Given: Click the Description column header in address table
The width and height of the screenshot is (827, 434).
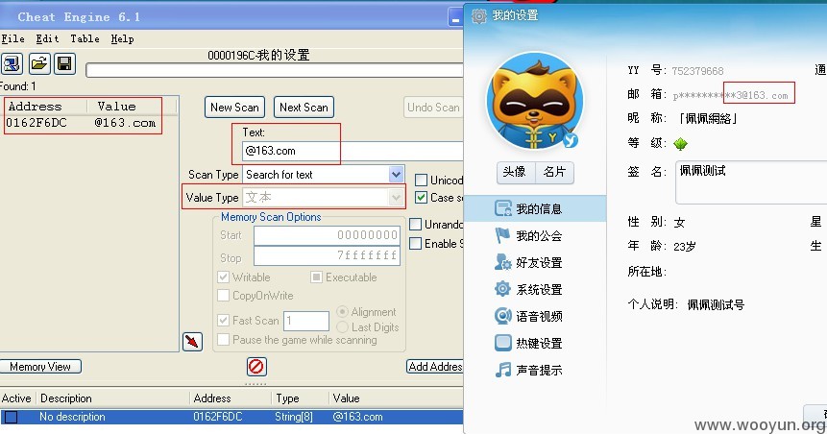Looking at the screenshot, I should tap(66, 398).
